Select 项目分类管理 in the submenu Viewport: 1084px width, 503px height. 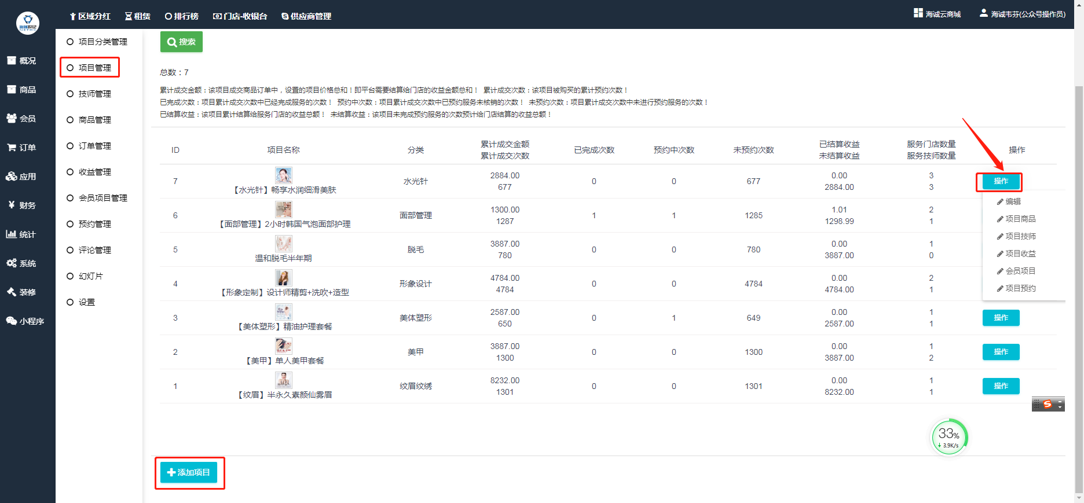click(x=97, y=42)
